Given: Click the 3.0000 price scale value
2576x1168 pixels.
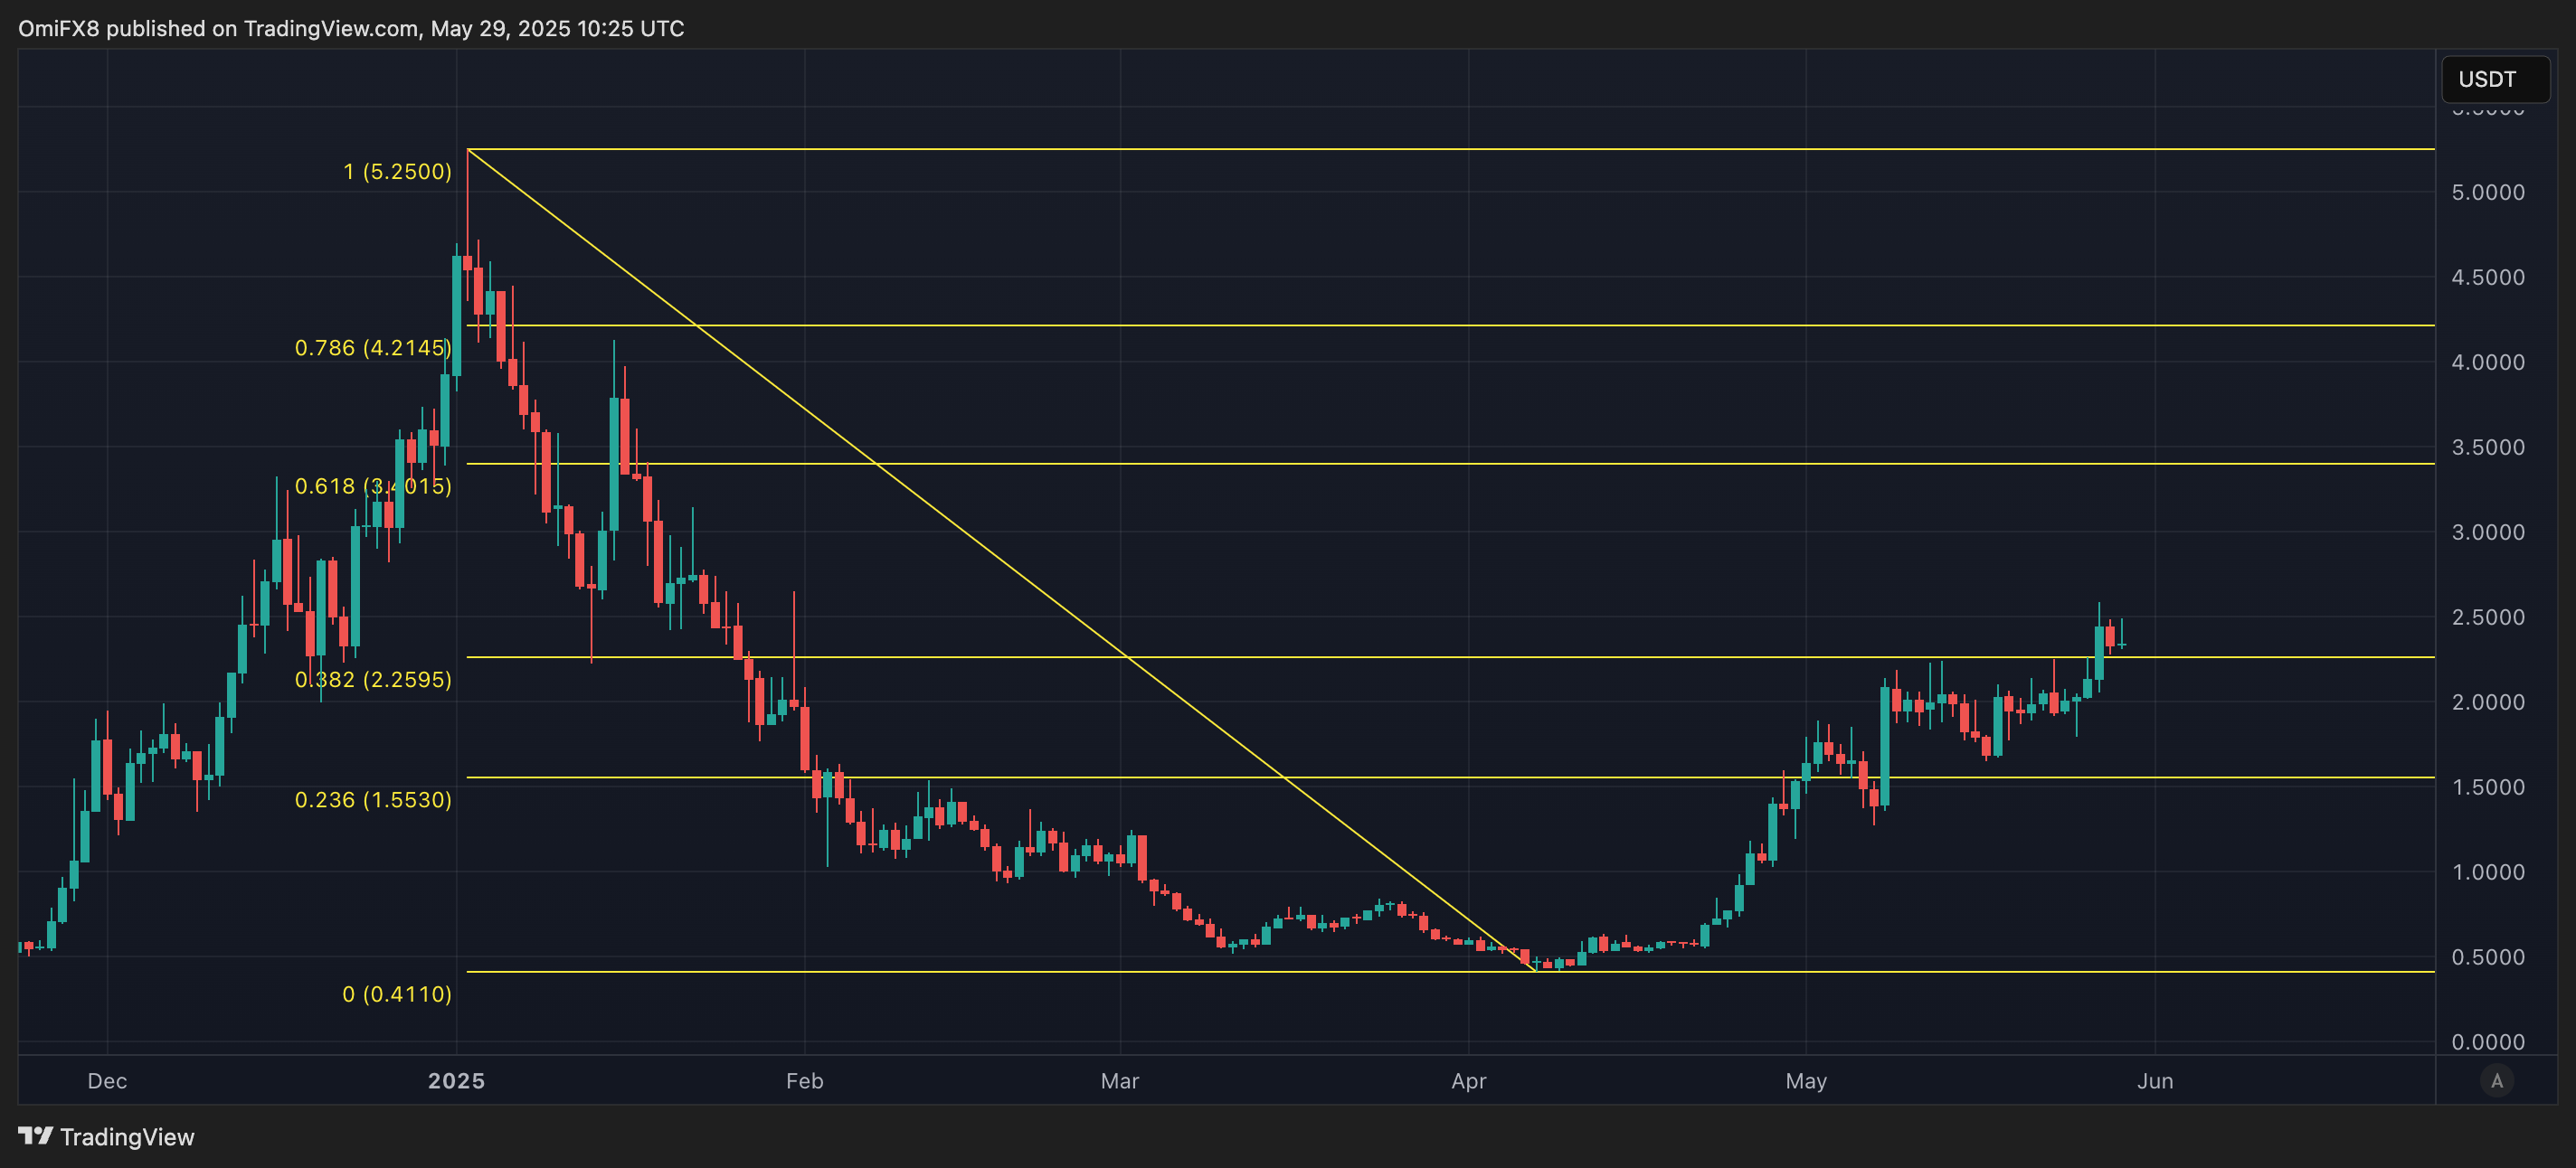Looking at the screenshot, I should pos(2488,532).
